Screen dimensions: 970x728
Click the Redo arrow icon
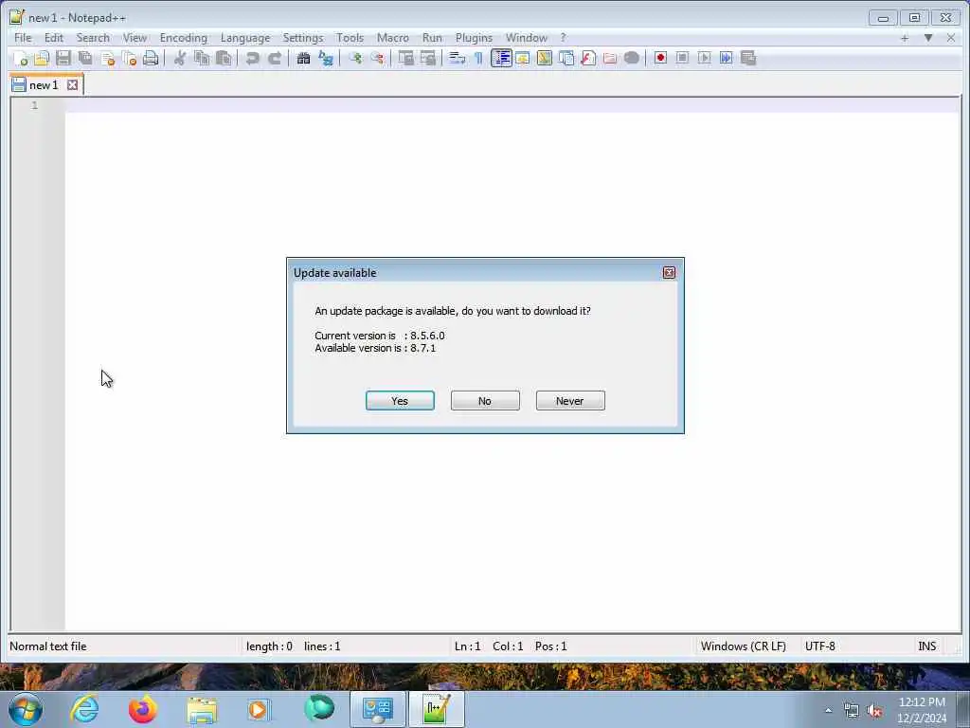click(275, 58)
